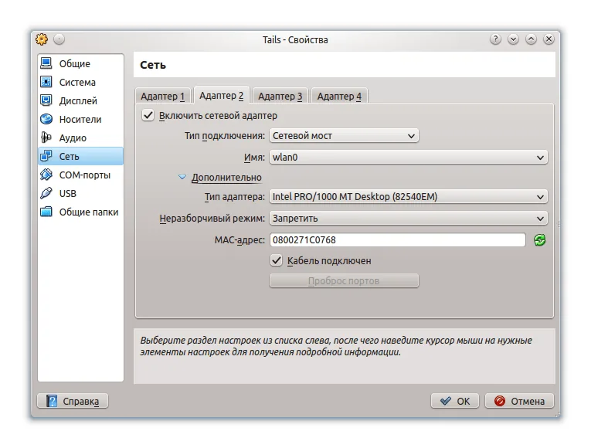Click the Отмена button
The height and width of the screenshot is (448, 591).
519,401
